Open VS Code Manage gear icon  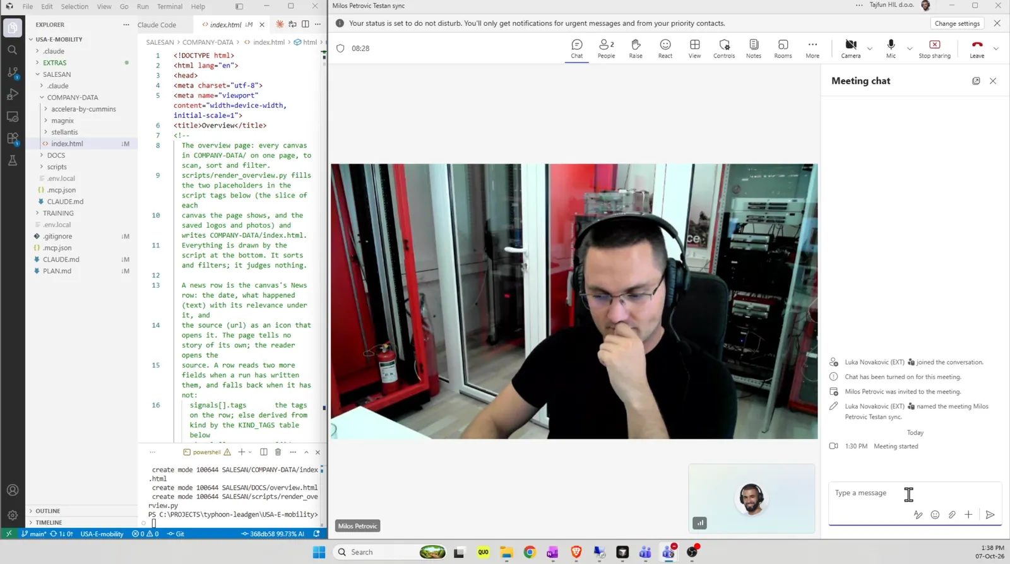point(13,515)
